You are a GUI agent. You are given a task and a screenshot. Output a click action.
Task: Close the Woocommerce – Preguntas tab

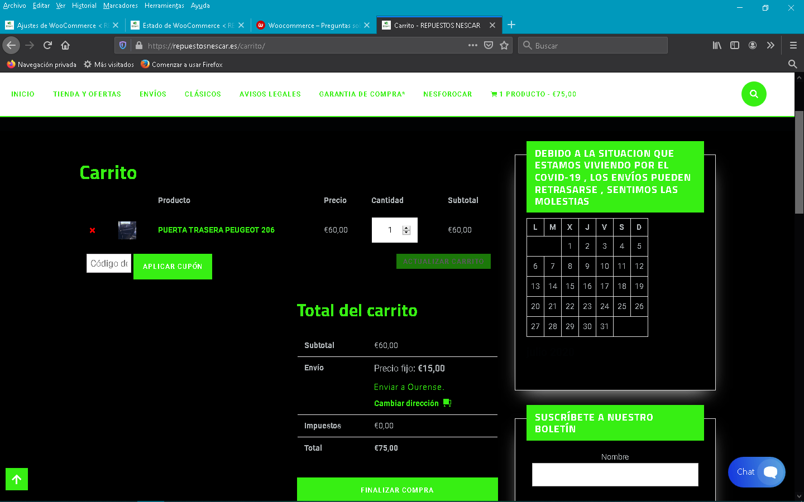(367, 25)
